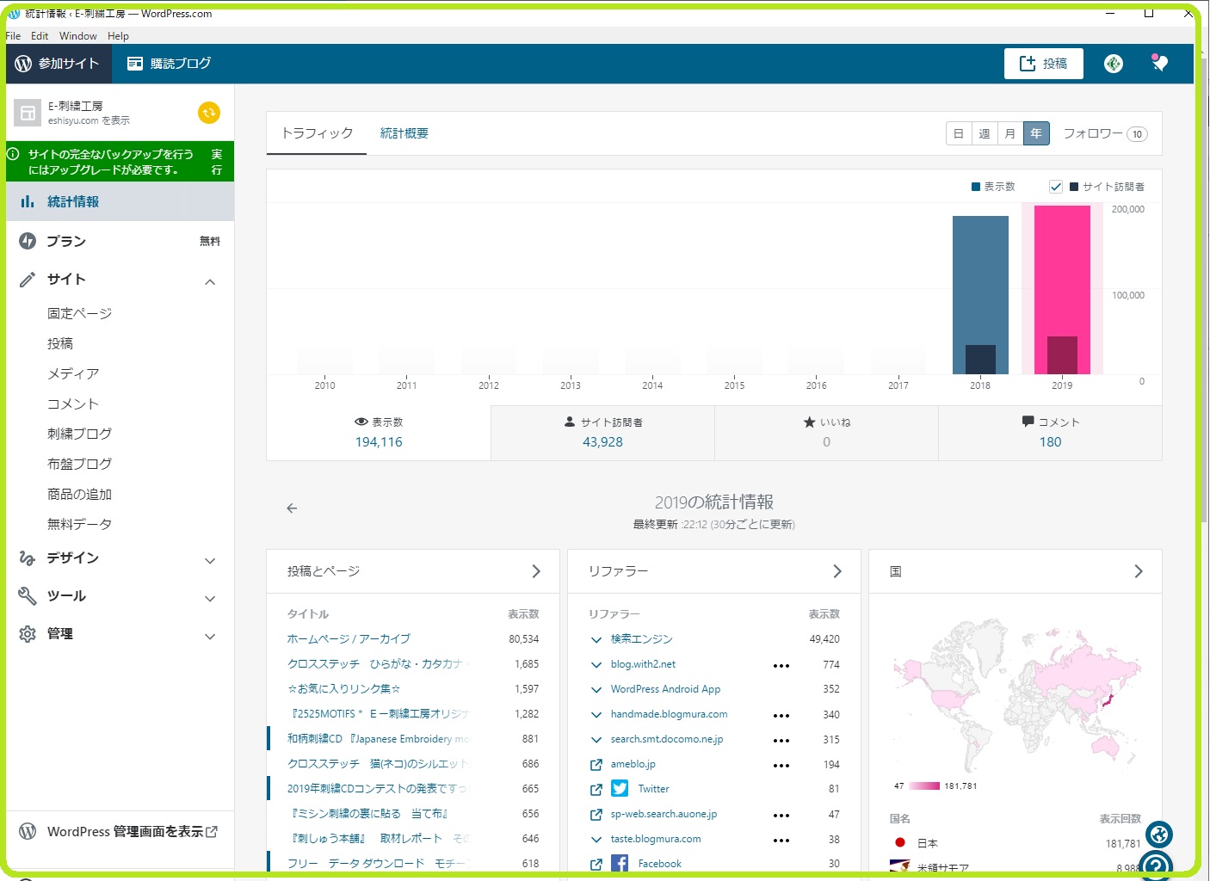Viewport: 1210px width, 881px height.
Task: Switch to the トラフィック tab
Action: [317, 133]
